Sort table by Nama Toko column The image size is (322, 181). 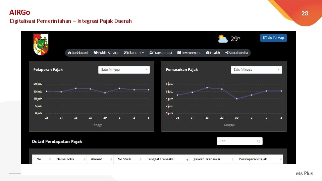(70, 159)
